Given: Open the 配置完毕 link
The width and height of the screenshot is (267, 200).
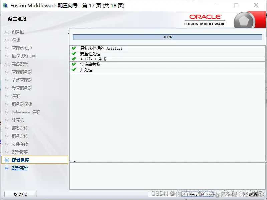Looking at the screenshot, I should tap(20, 168).
